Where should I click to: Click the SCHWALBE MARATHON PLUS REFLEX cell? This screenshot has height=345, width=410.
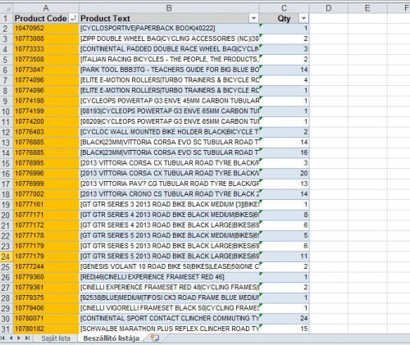[x=169, y=329]
